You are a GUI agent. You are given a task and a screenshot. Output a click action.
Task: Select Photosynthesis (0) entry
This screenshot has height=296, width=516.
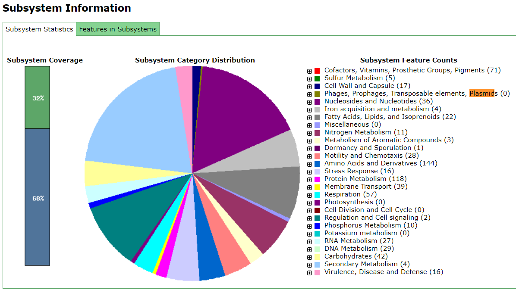354,202
